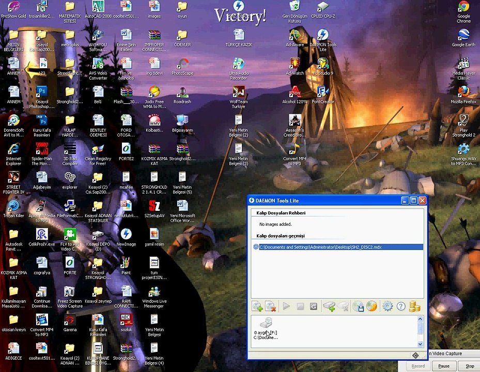The width and height of the screenshot is (480, 372).
Task: Open the ÖDEVLER folder
Action: click(182, 38)
